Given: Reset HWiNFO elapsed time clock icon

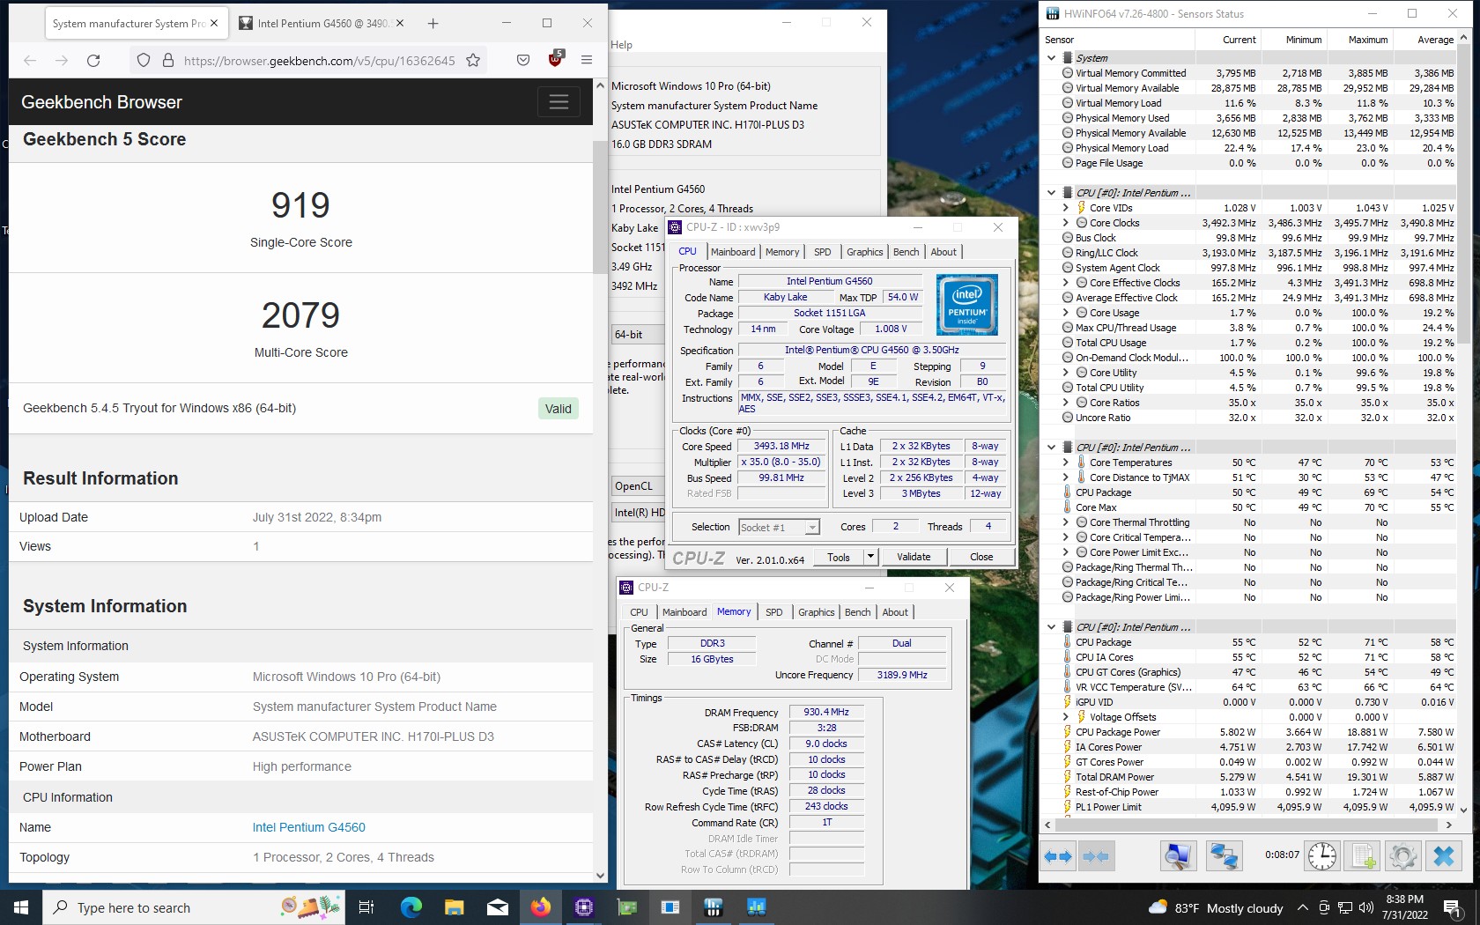Looking at the screenshot, I should pos(1321,855).
